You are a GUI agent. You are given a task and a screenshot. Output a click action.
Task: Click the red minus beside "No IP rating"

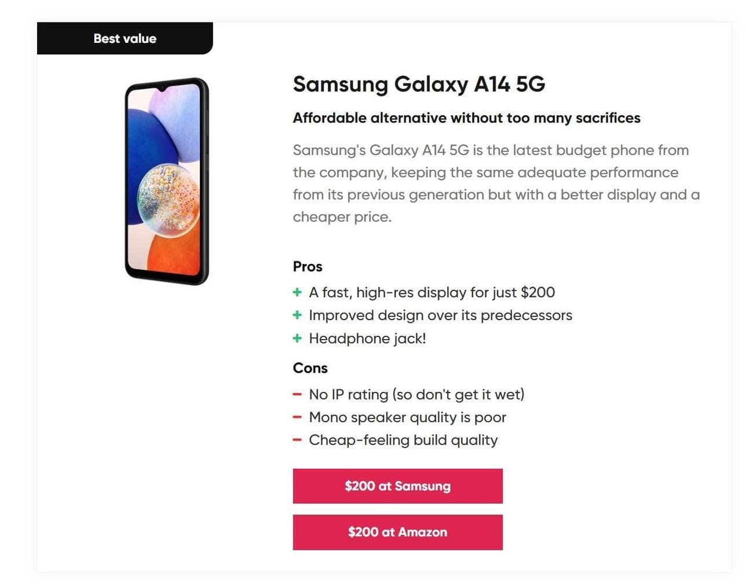297,394
